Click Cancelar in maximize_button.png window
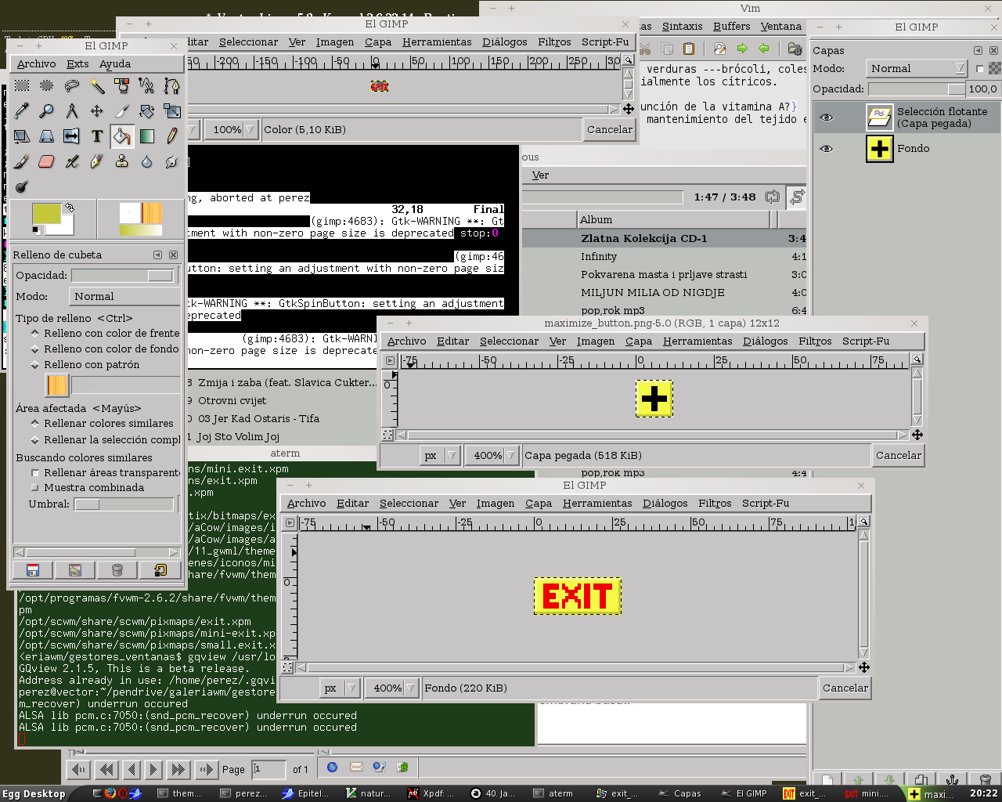Viewport: 1002px width, 802px height. tap(899, 455)
